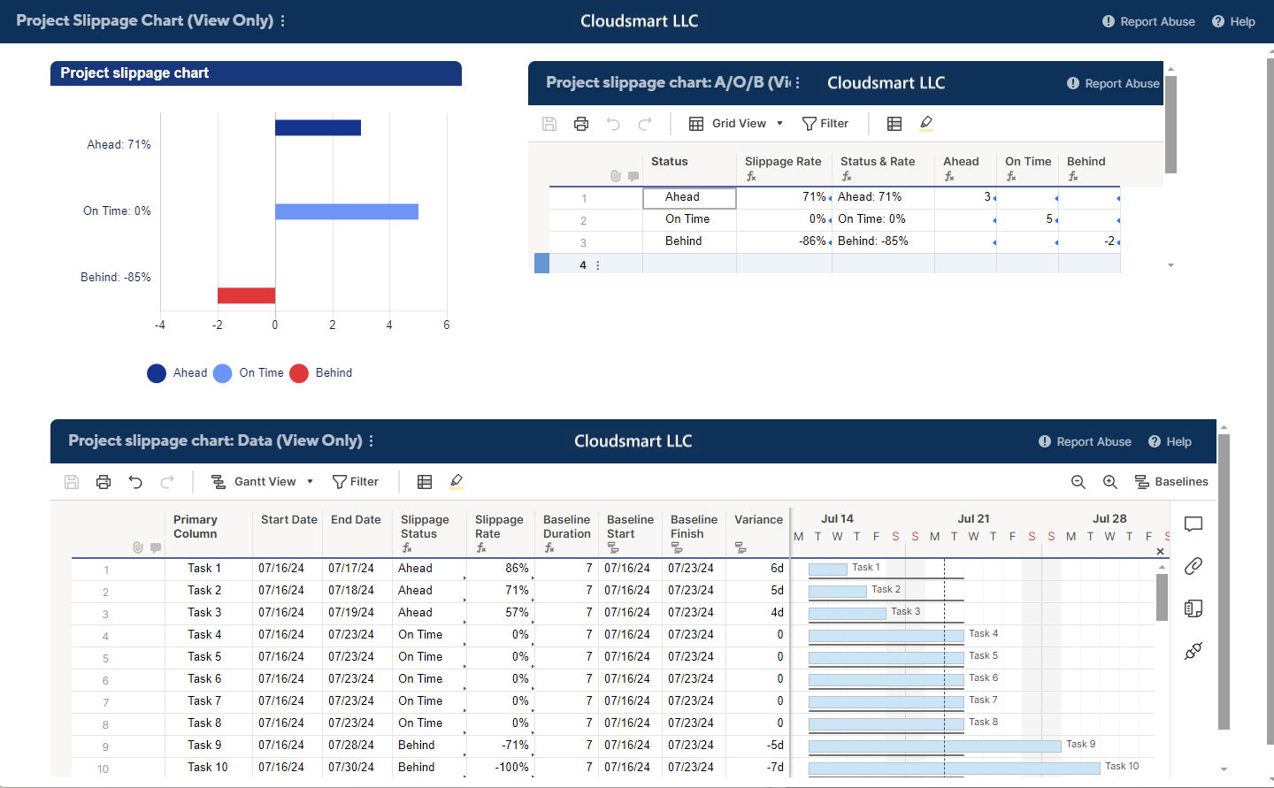This screenshot has width=1274, height=788.
Task: Click the comments column icon in A/O/B sheet
Action: click(x=633, y=176)
